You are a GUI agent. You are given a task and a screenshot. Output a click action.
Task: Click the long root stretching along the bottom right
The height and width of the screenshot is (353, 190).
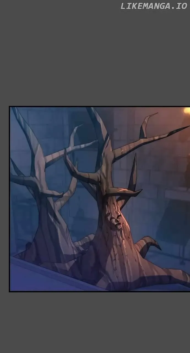click(x=168, y=279)
